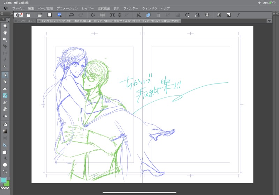279x195 pixels.
Task: Select the Pencil tool
Action: [5, 82]
